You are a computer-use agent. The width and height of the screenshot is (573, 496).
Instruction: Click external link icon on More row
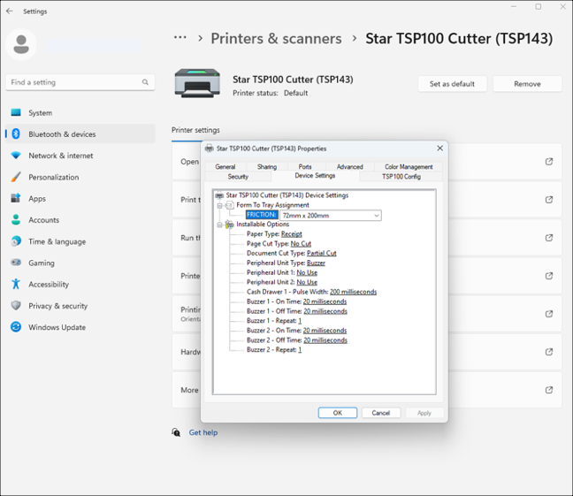point(549,390)
